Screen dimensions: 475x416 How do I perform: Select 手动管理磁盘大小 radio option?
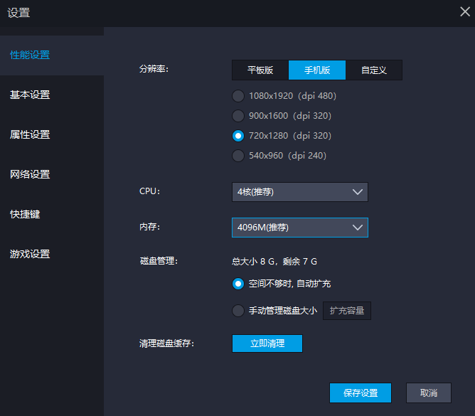238,311
